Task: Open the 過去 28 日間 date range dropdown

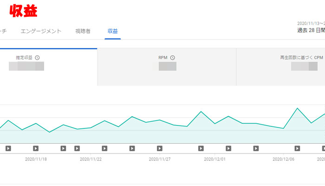Action: tap(311, 28)
